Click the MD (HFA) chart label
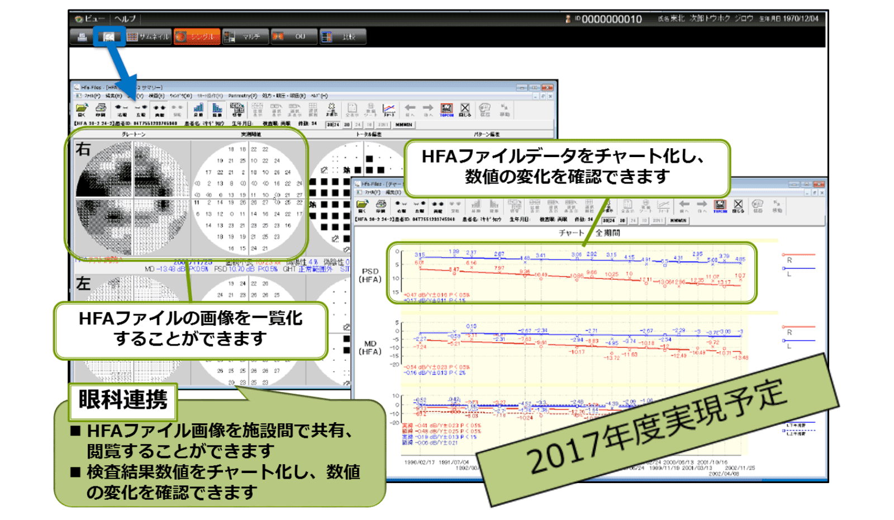This screenshot has height=520, width=894. click(370, 347)
